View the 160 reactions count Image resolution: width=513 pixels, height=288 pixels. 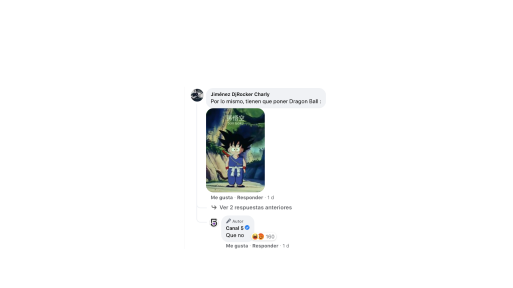tap(270, 236)
